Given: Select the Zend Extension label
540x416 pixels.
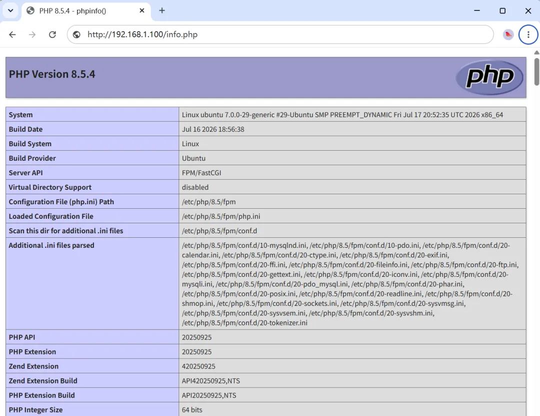Looking at the screenshot, I should [34, 366].
